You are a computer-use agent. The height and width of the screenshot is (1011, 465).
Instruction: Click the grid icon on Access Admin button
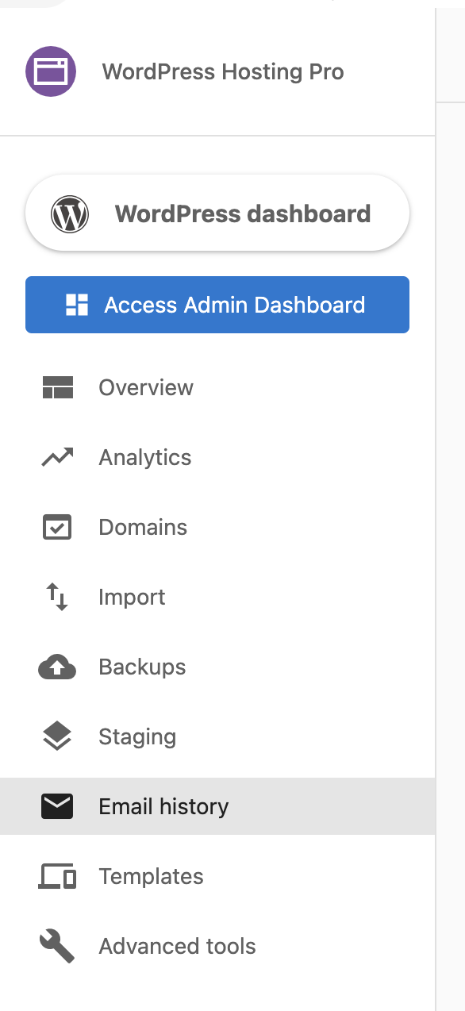click(77, 305)
